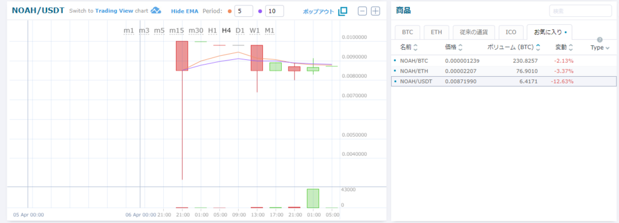The image size is (619, 223).
Task: Click the -12.63% change value
Action: (562, 82)
